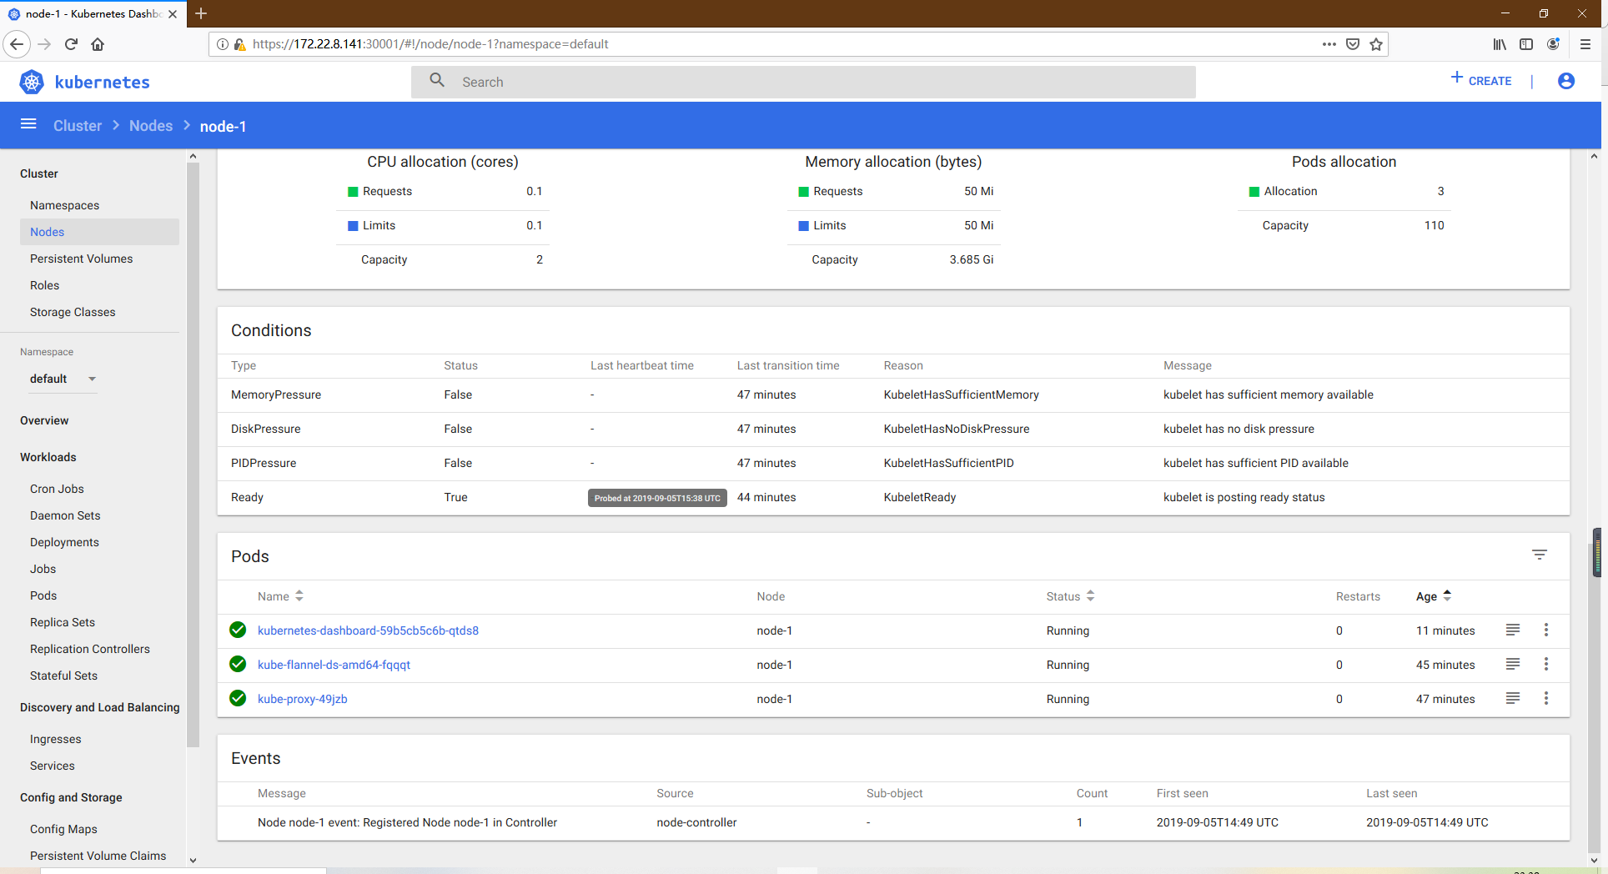View logs icon for kube-flannel-ds-amd64 pod
The image size is (1608, 874).
click(1512, 664)
